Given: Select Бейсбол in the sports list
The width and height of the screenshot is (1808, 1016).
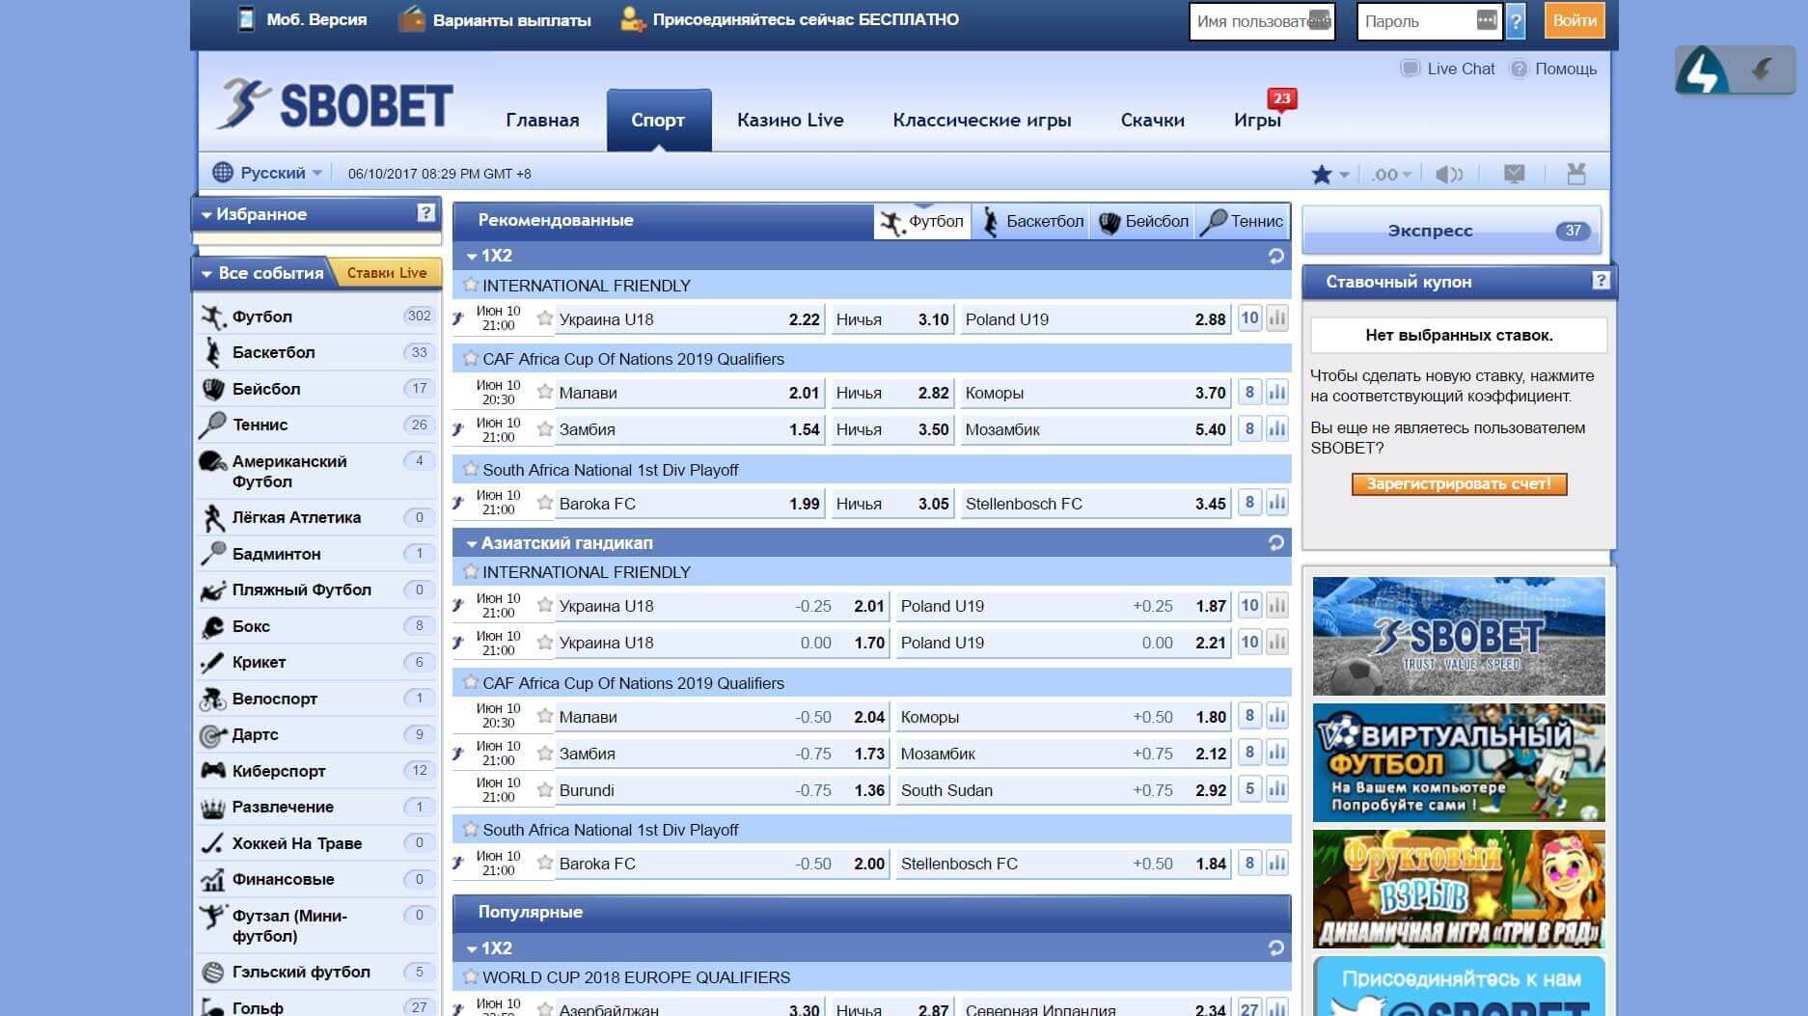Looking at the screenshot, I should 316,389.
